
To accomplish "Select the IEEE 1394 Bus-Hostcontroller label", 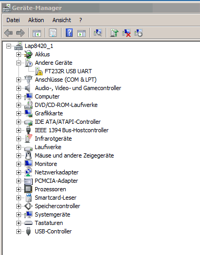I will pos(72,130).
